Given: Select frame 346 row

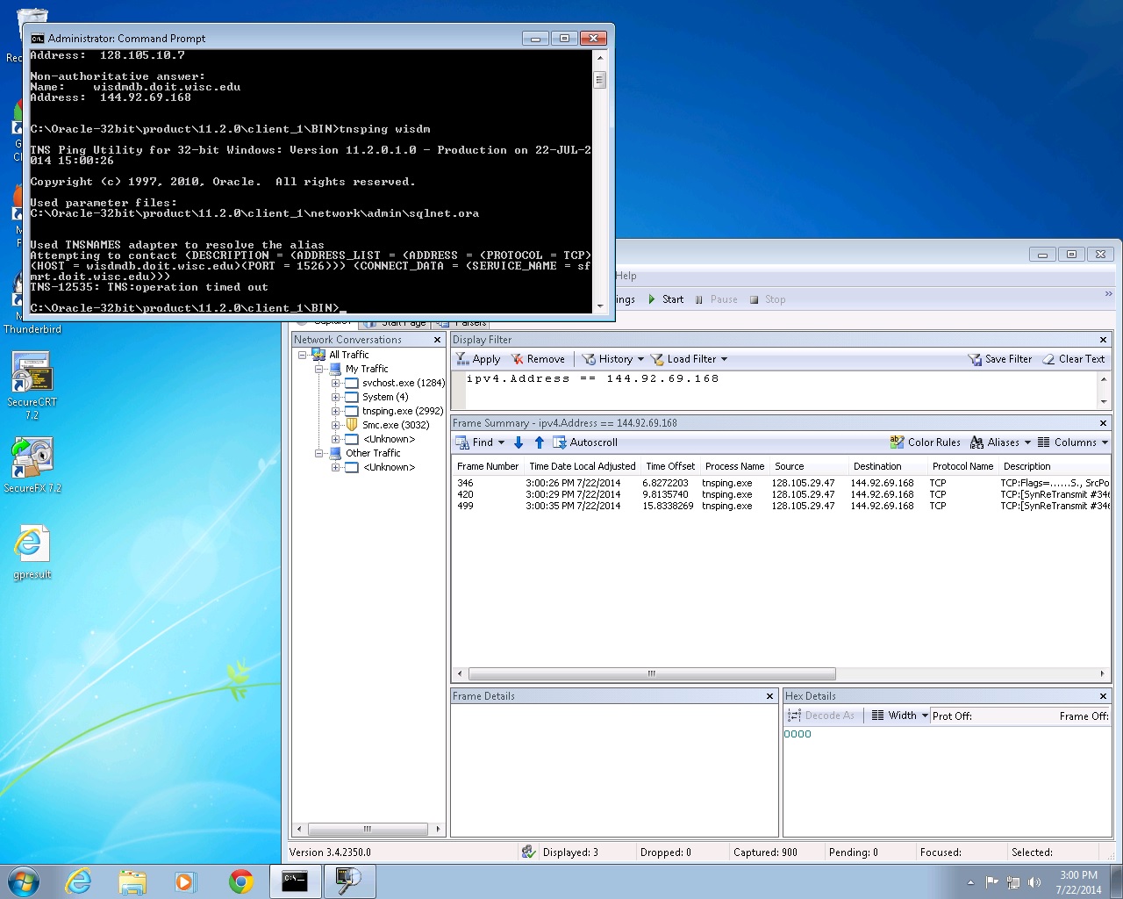Looking at the screenshot, I should point(781,483).
